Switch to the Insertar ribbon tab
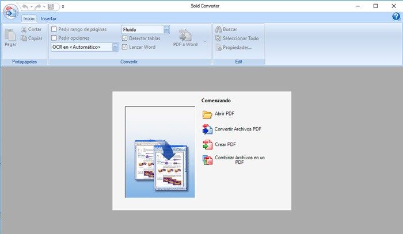 48,18
